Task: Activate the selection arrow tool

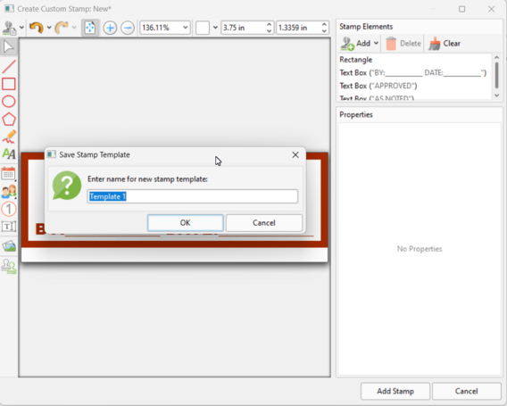Action: click(9, 47)
